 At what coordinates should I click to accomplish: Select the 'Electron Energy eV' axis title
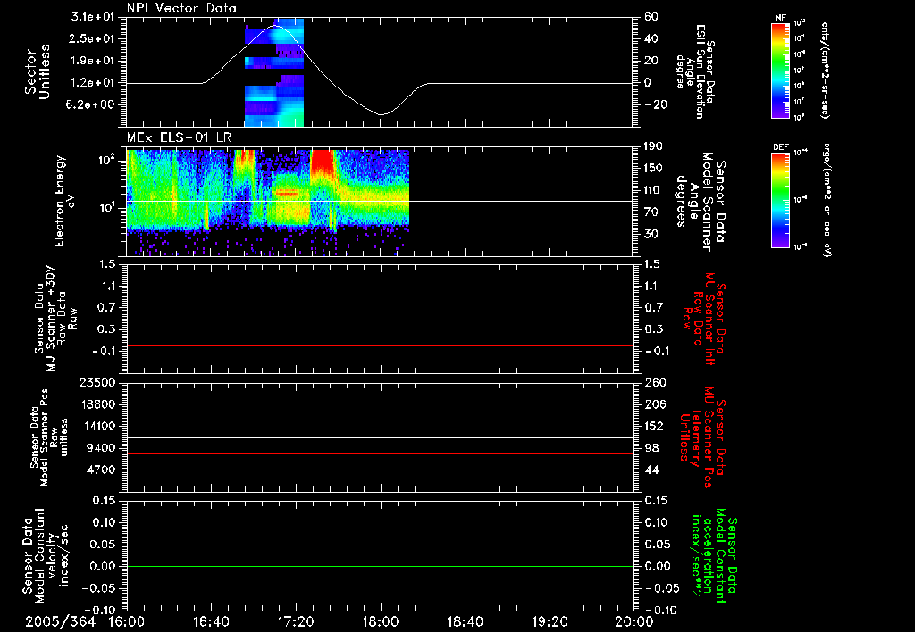[64, 201]
